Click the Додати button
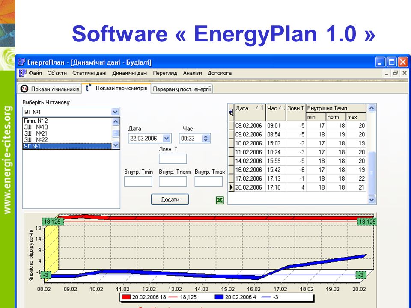Image resolution: width=411 pixels, height=308 pixels. point(170,200)
